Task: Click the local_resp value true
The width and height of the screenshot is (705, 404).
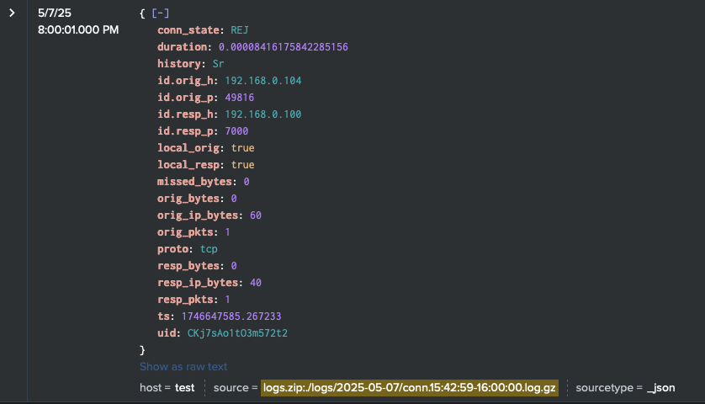Action: [x=243, y=165]
